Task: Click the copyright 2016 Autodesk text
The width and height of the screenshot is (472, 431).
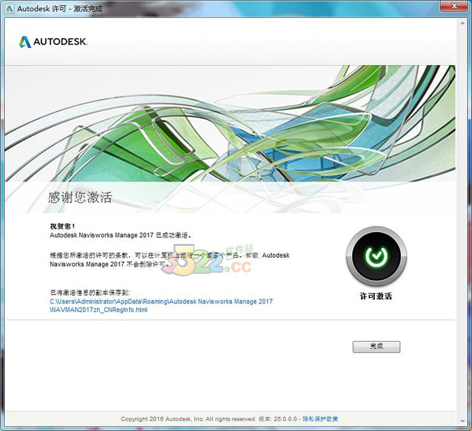Action: 188,419
